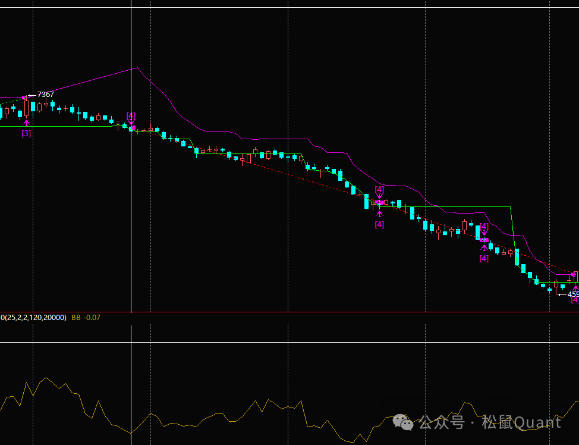Click the [4] marker on the crosshair line

click(x=131, y=115)
